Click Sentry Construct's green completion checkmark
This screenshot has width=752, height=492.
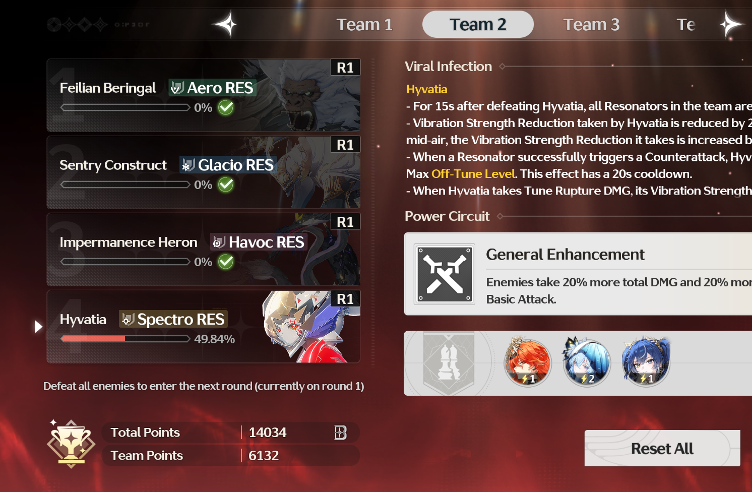tap(226, 184)
